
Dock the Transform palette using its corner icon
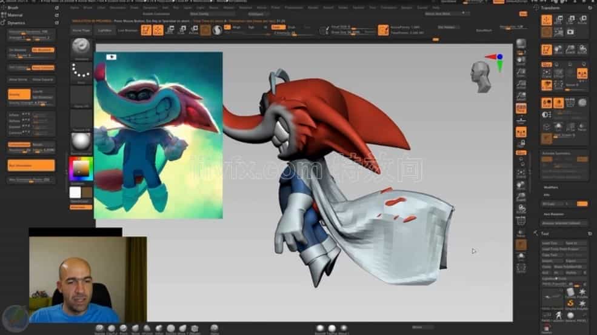pos(590,8)
